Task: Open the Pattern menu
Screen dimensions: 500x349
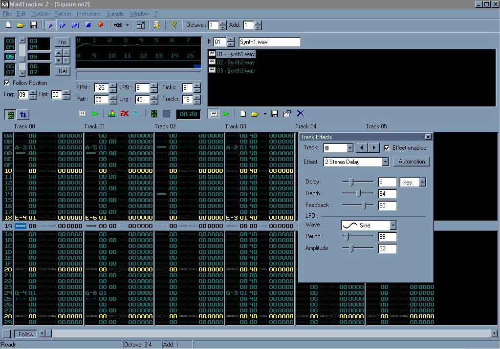Action: pos(63,14)
